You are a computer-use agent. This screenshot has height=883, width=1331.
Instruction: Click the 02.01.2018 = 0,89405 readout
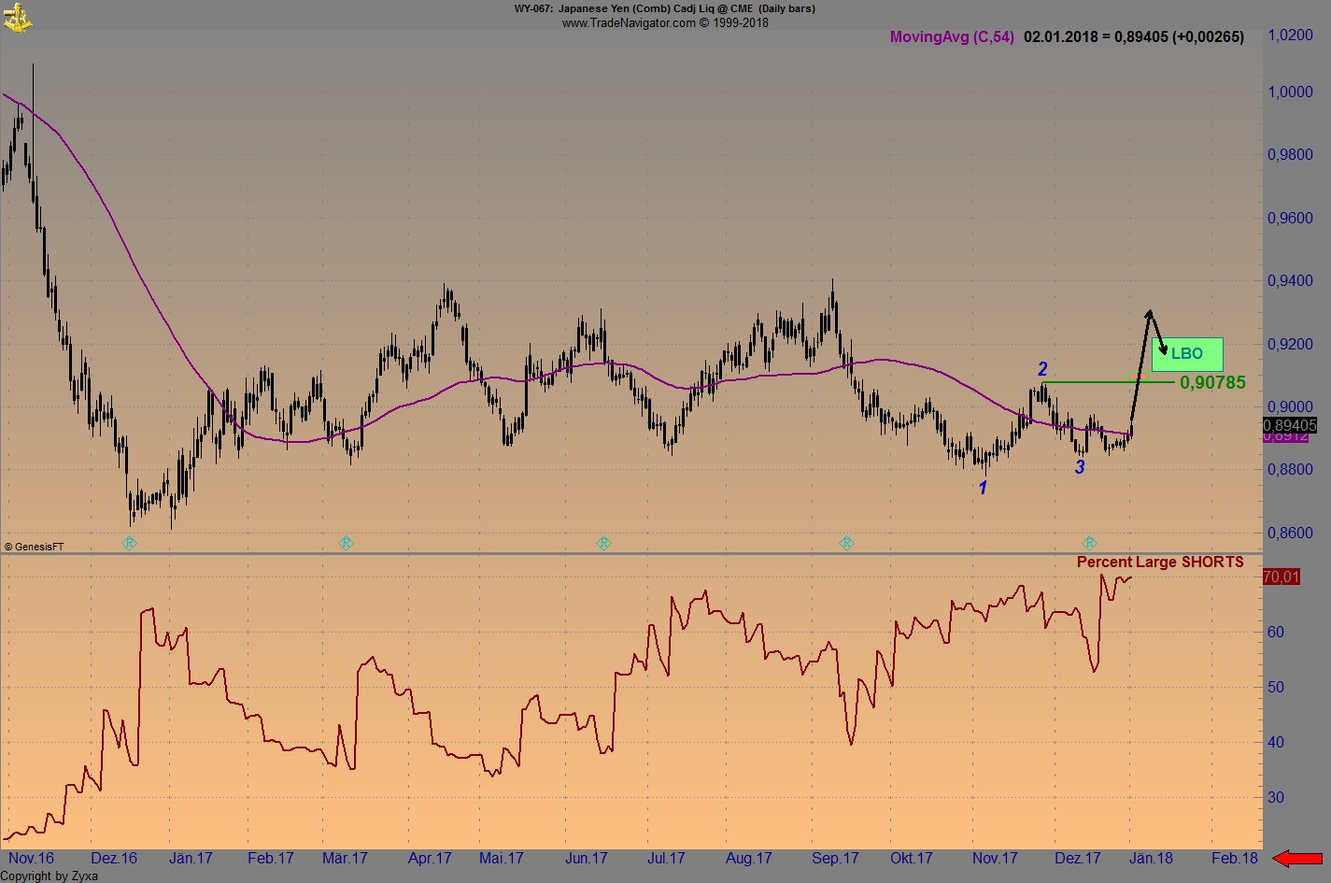[x=1134, y=37]
